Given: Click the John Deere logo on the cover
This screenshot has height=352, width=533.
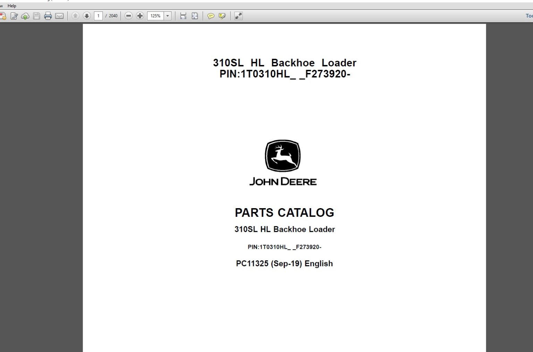Looking at the screenshot, I should coord(282,156).
